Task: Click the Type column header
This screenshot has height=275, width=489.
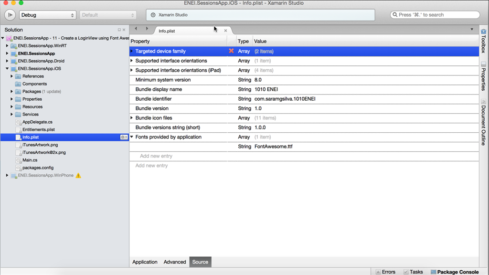Action: pyautogui.click(x=243, y=41)
